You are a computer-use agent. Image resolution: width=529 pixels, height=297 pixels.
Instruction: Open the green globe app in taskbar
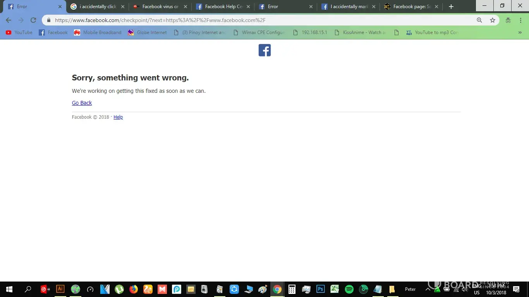pyautogui.click(x=75, y=289)
